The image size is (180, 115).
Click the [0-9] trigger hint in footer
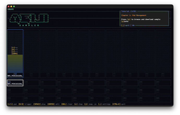click(x=25, y=104)
